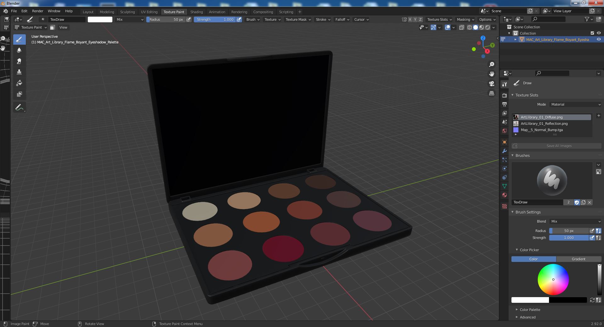This screenshot has height=327, width=604.
Task: Hide Collection with its eye icon
Action: (599, 33)
